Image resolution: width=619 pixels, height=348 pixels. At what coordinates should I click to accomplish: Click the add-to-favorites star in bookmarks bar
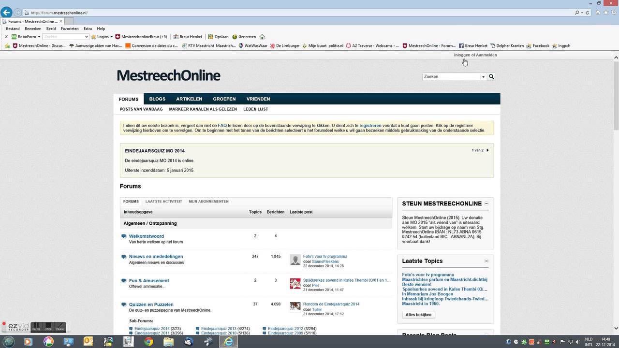[7, 46]
